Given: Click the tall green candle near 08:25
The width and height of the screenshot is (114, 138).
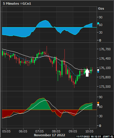Looking at the screenshot, I should tap(62, 68).
